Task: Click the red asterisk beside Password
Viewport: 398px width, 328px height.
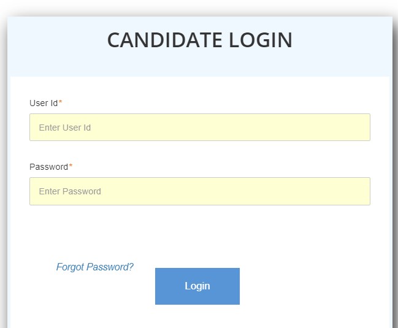Action: [71, 166]
